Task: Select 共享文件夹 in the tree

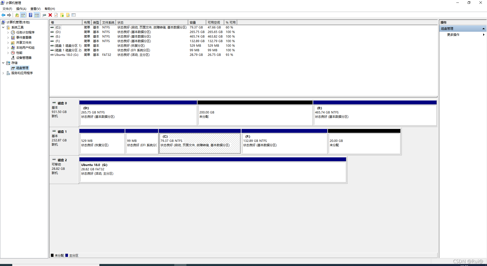Action: (x=24, y=43)
